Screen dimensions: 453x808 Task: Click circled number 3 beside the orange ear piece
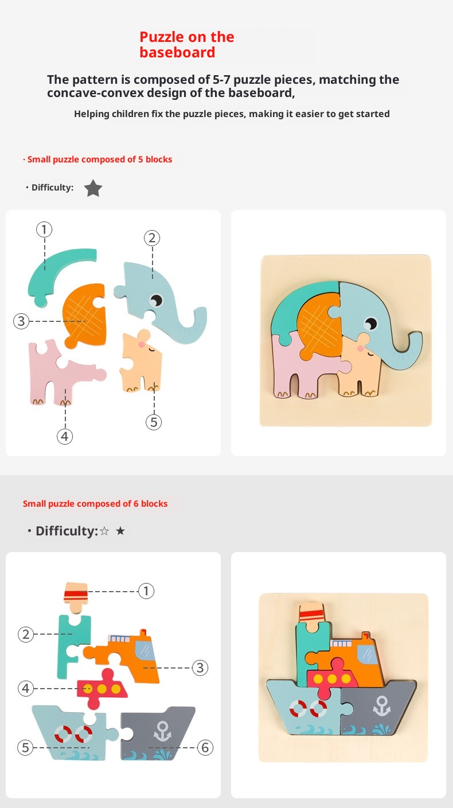coord(21,321)
